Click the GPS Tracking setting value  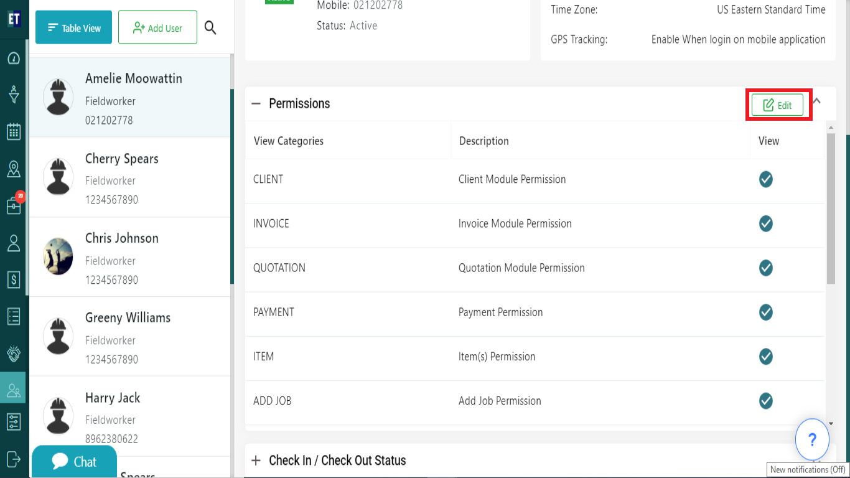[739, 39]
